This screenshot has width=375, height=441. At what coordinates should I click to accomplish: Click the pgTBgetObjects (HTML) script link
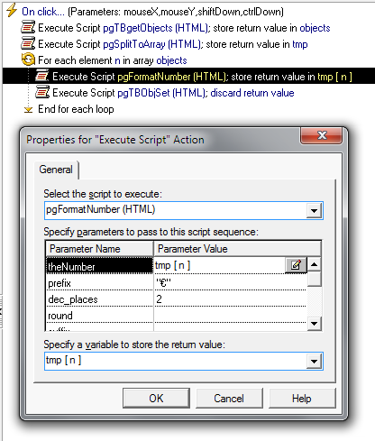156,28
